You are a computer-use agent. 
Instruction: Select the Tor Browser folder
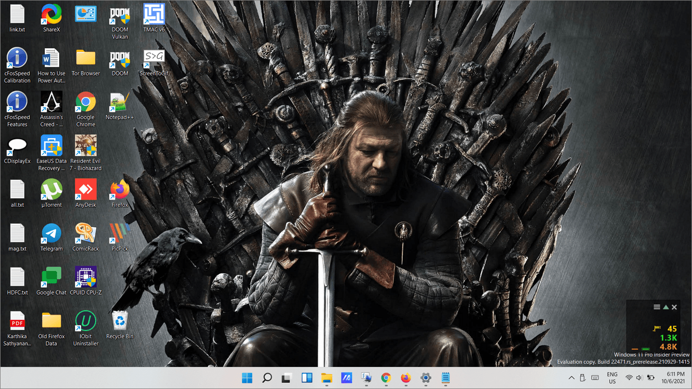click(86, 62)
